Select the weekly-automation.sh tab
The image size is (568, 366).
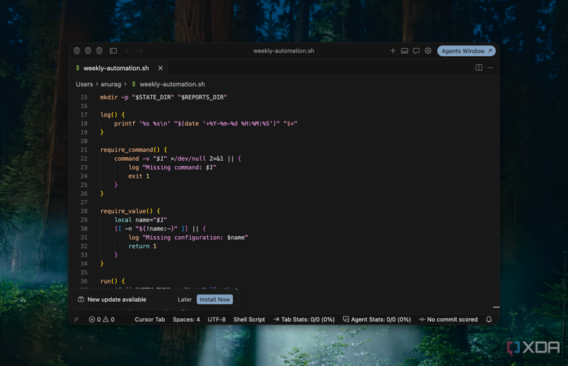pos(116,68)
